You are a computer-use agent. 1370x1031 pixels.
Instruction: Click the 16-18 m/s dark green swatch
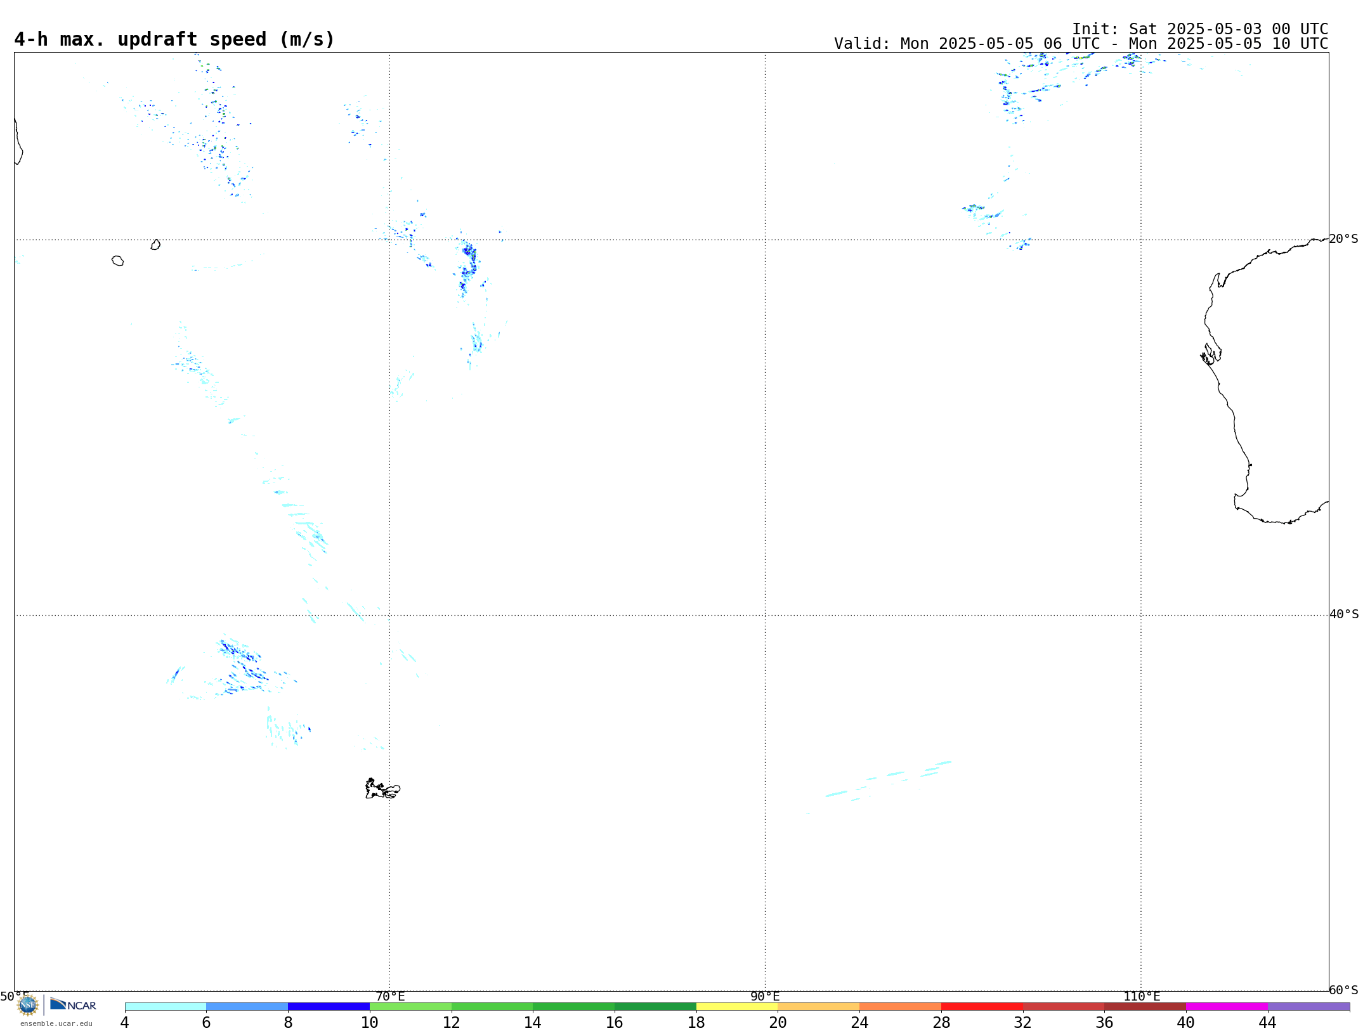coord(655,1007)
